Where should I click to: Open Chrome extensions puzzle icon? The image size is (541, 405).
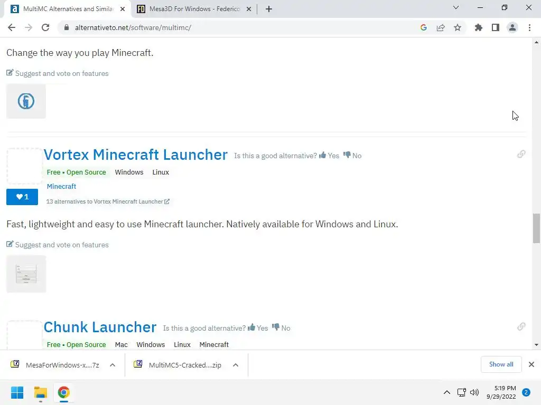[479, 27]
